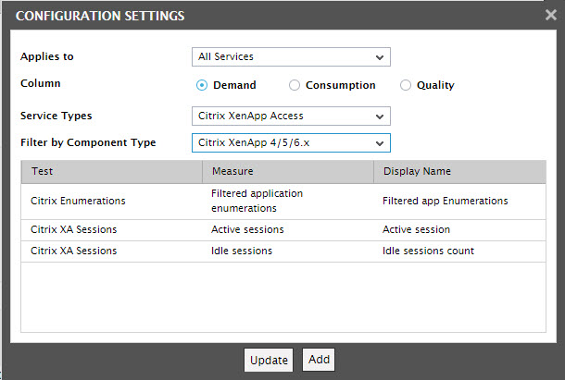Click the Update button
Image resolution: width=565 pixels, height=380 pixels.
(269, 360)
